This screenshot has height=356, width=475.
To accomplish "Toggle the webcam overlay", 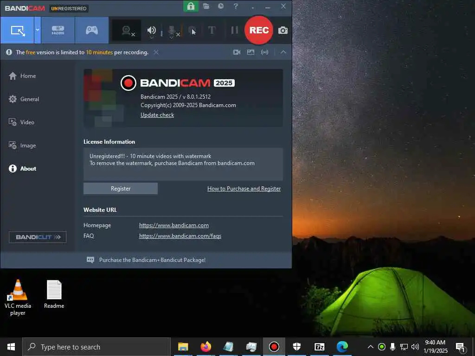I will click(127, 30).
